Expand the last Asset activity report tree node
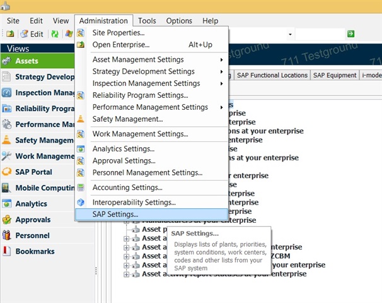The image size is (382, 303). tap(126, 274)
